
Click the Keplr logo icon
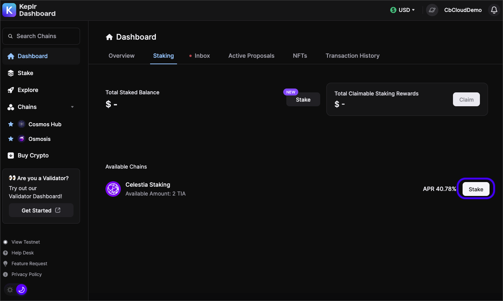tap(9, 10)
